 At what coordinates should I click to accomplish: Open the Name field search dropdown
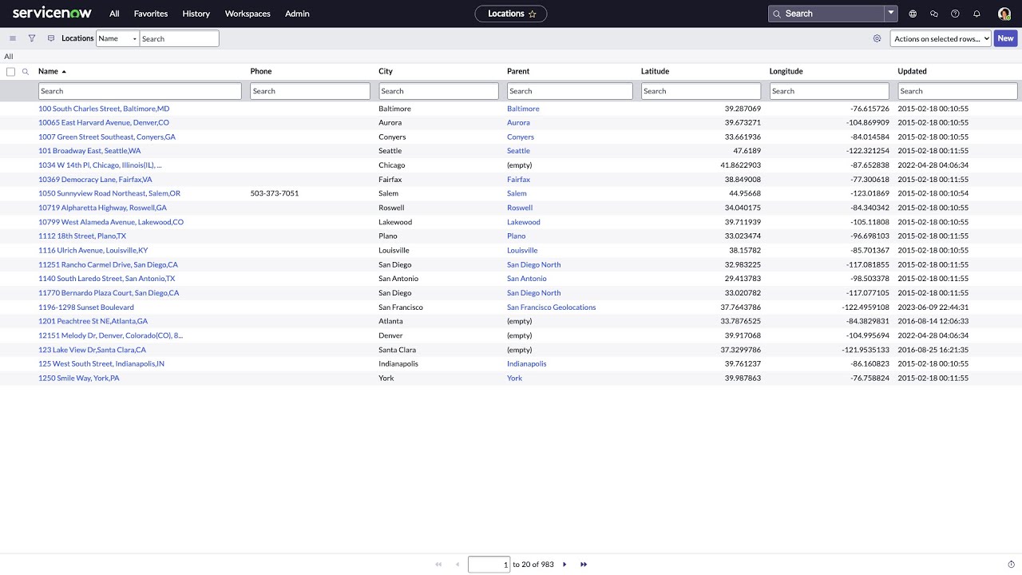point(118,38)
